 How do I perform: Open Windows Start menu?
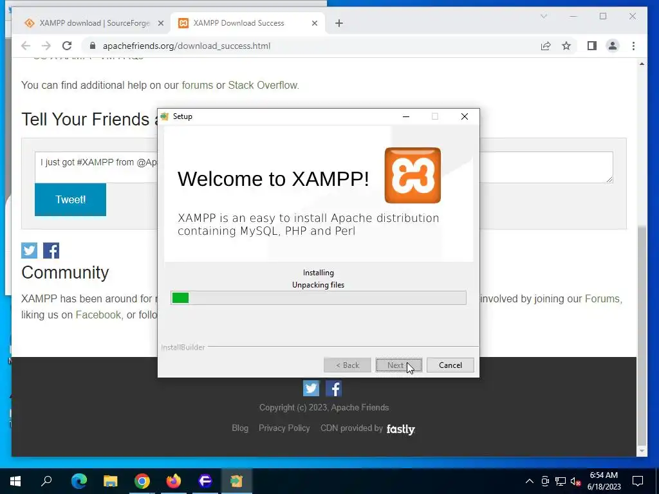click(15, 481)
